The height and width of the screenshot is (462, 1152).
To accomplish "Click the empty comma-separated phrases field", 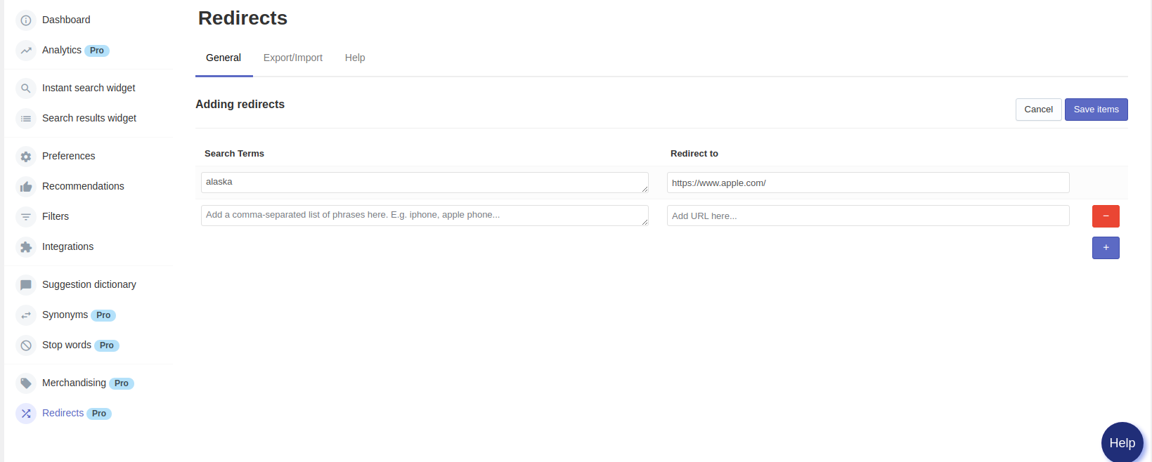I will [425, 216].
